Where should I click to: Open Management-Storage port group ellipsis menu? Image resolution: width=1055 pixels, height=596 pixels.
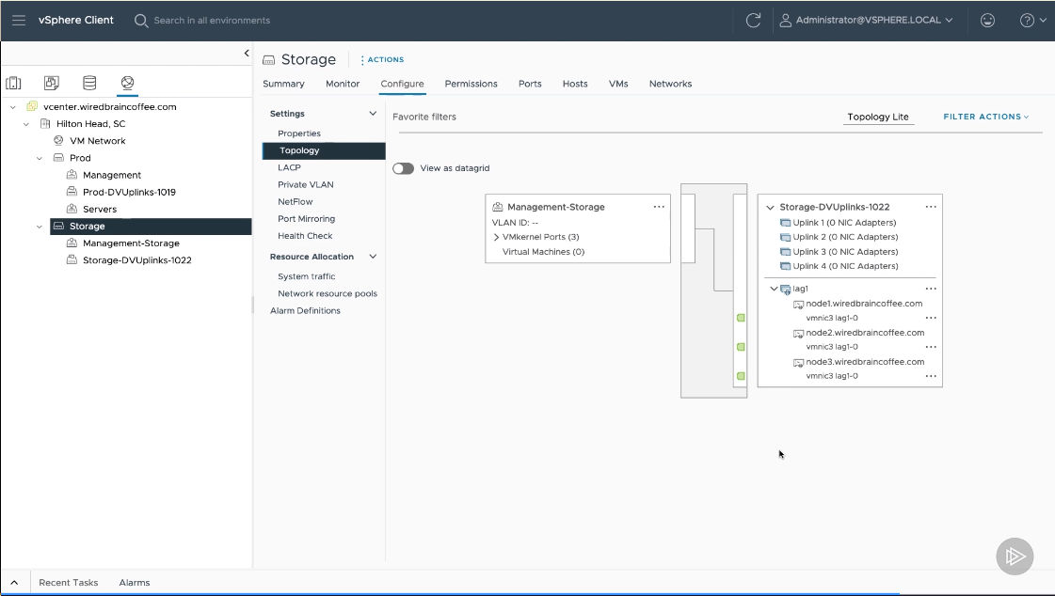coord(659,207)
